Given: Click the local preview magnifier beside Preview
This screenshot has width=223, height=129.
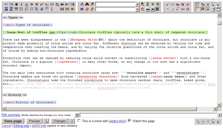Looking at the screenshot, I should click(x=46, y=121).
